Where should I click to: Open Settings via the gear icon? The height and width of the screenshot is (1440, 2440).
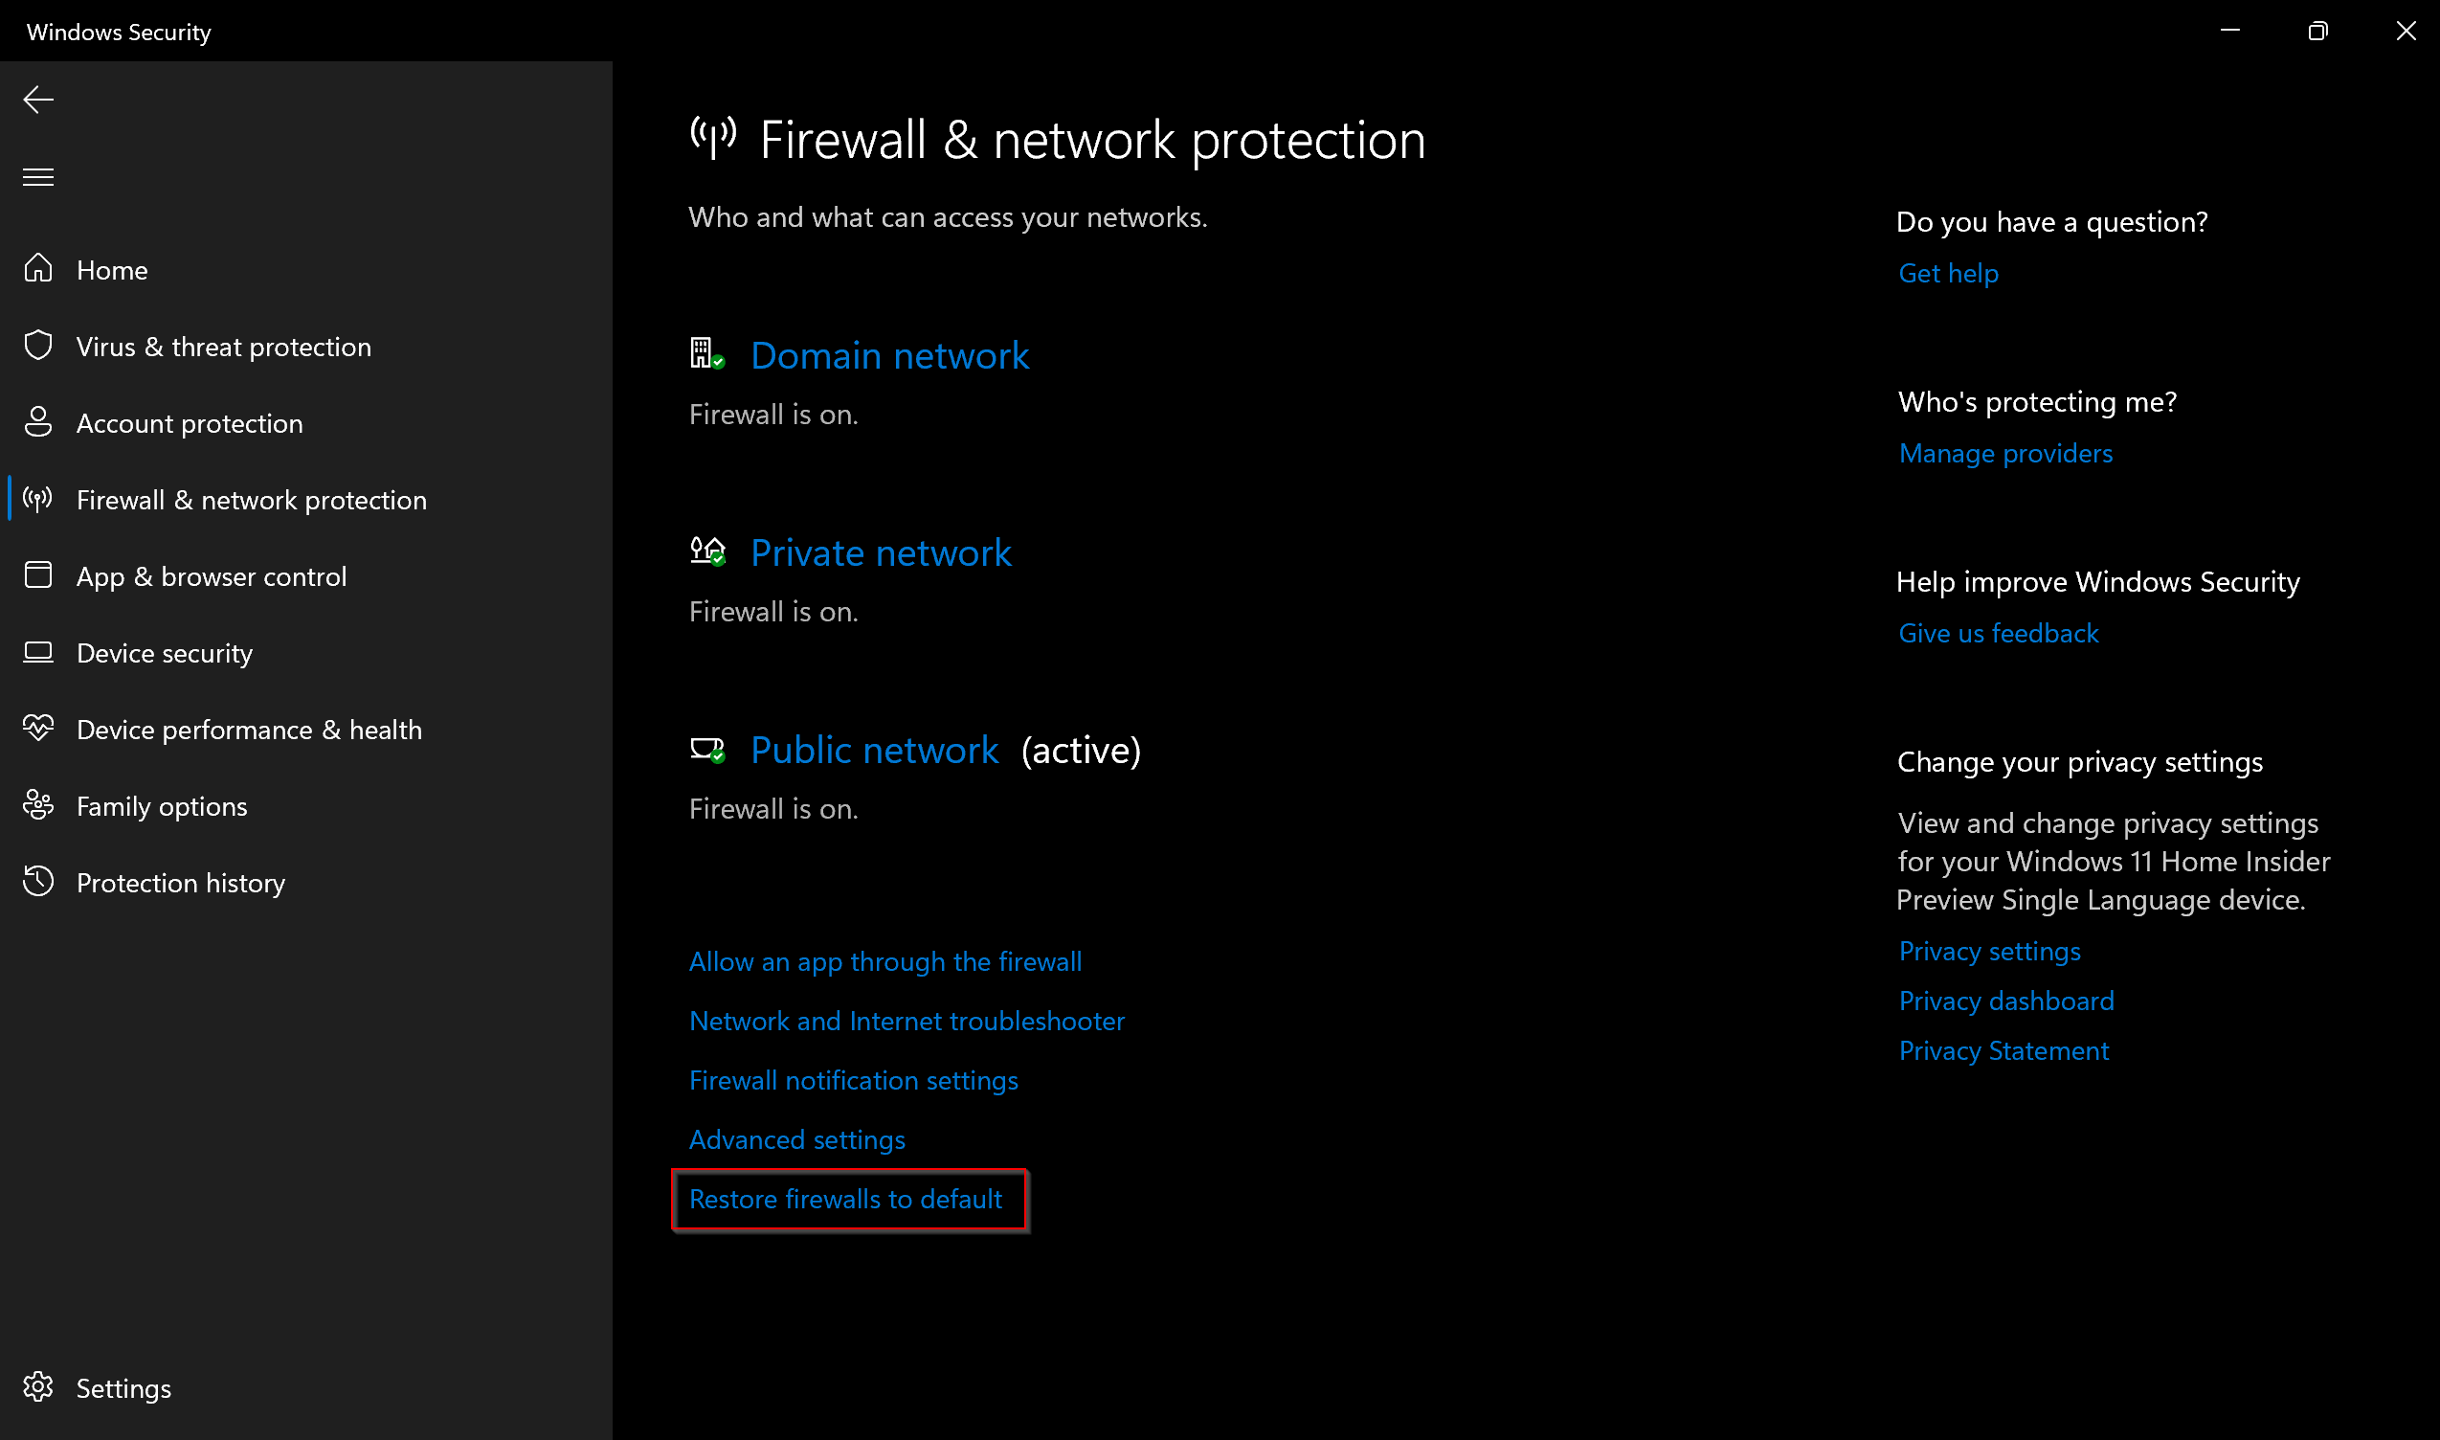[38, 1386]
